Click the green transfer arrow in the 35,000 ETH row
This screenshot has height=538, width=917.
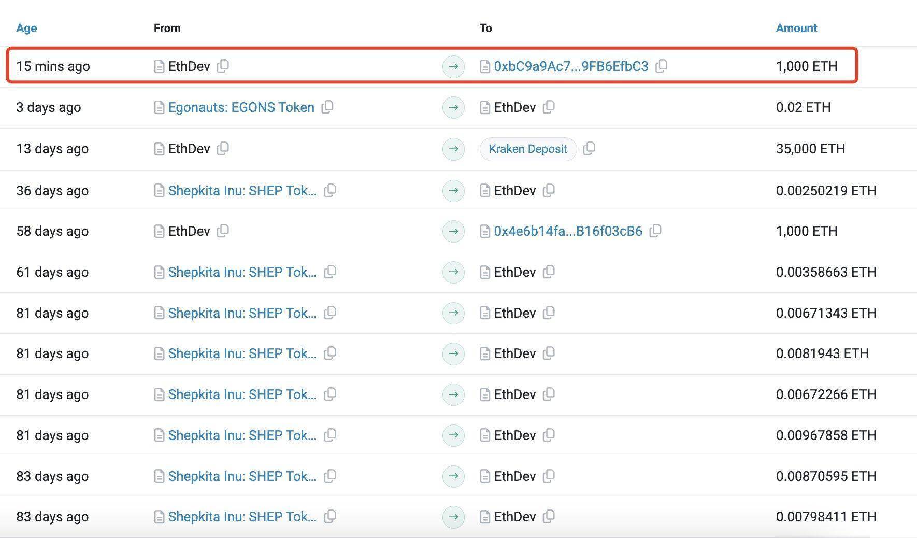(453, 149)
